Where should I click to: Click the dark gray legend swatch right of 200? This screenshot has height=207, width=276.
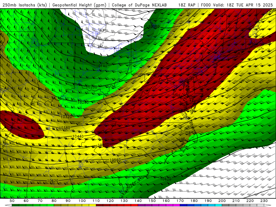226,205
